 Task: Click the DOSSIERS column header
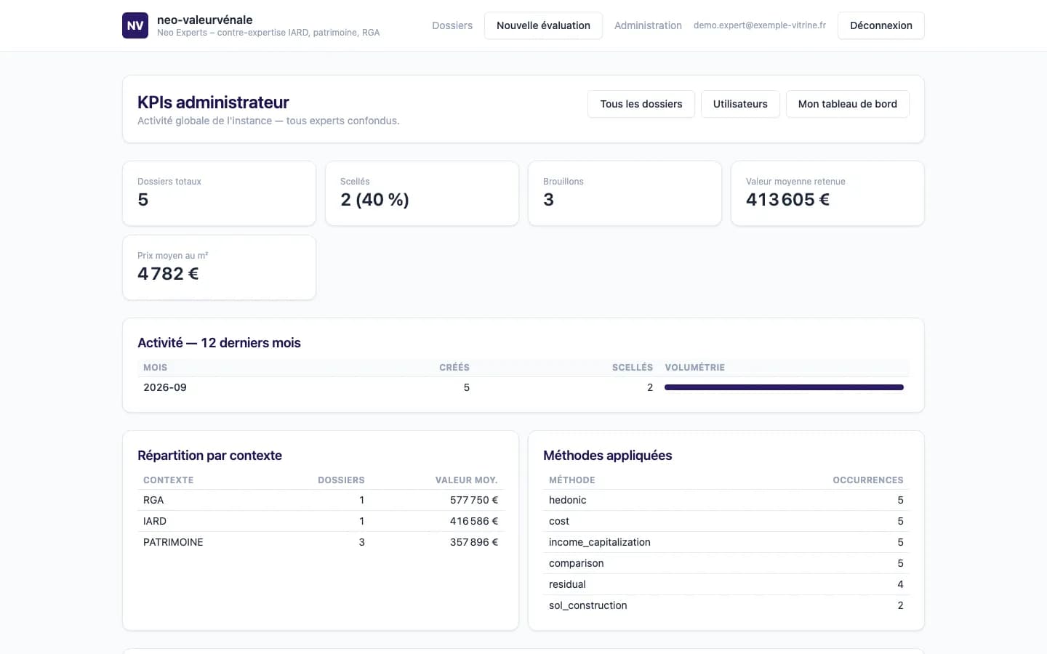(341, 480)
